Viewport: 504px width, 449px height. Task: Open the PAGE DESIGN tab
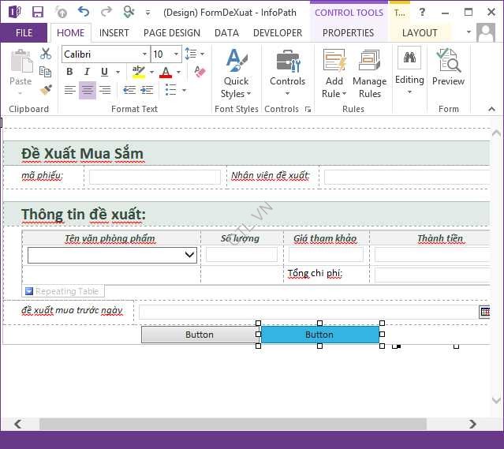point(171,33)
